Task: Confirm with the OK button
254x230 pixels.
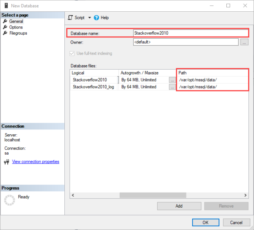Action: coord(206,223)
